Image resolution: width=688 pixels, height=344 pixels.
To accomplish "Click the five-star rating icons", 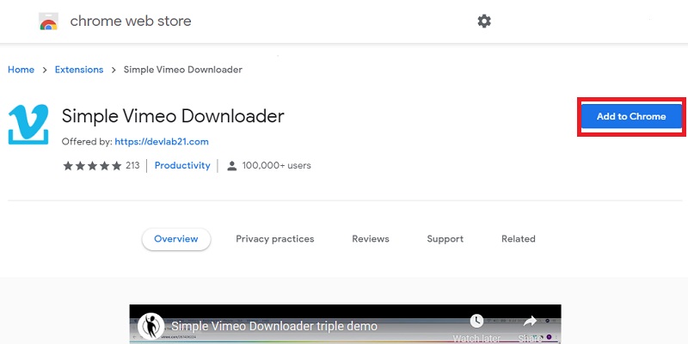I will coord(92,166).
